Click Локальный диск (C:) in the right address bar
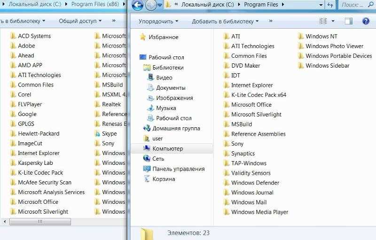376x240 pixels. pyautogui.click(x=207, y=5)
